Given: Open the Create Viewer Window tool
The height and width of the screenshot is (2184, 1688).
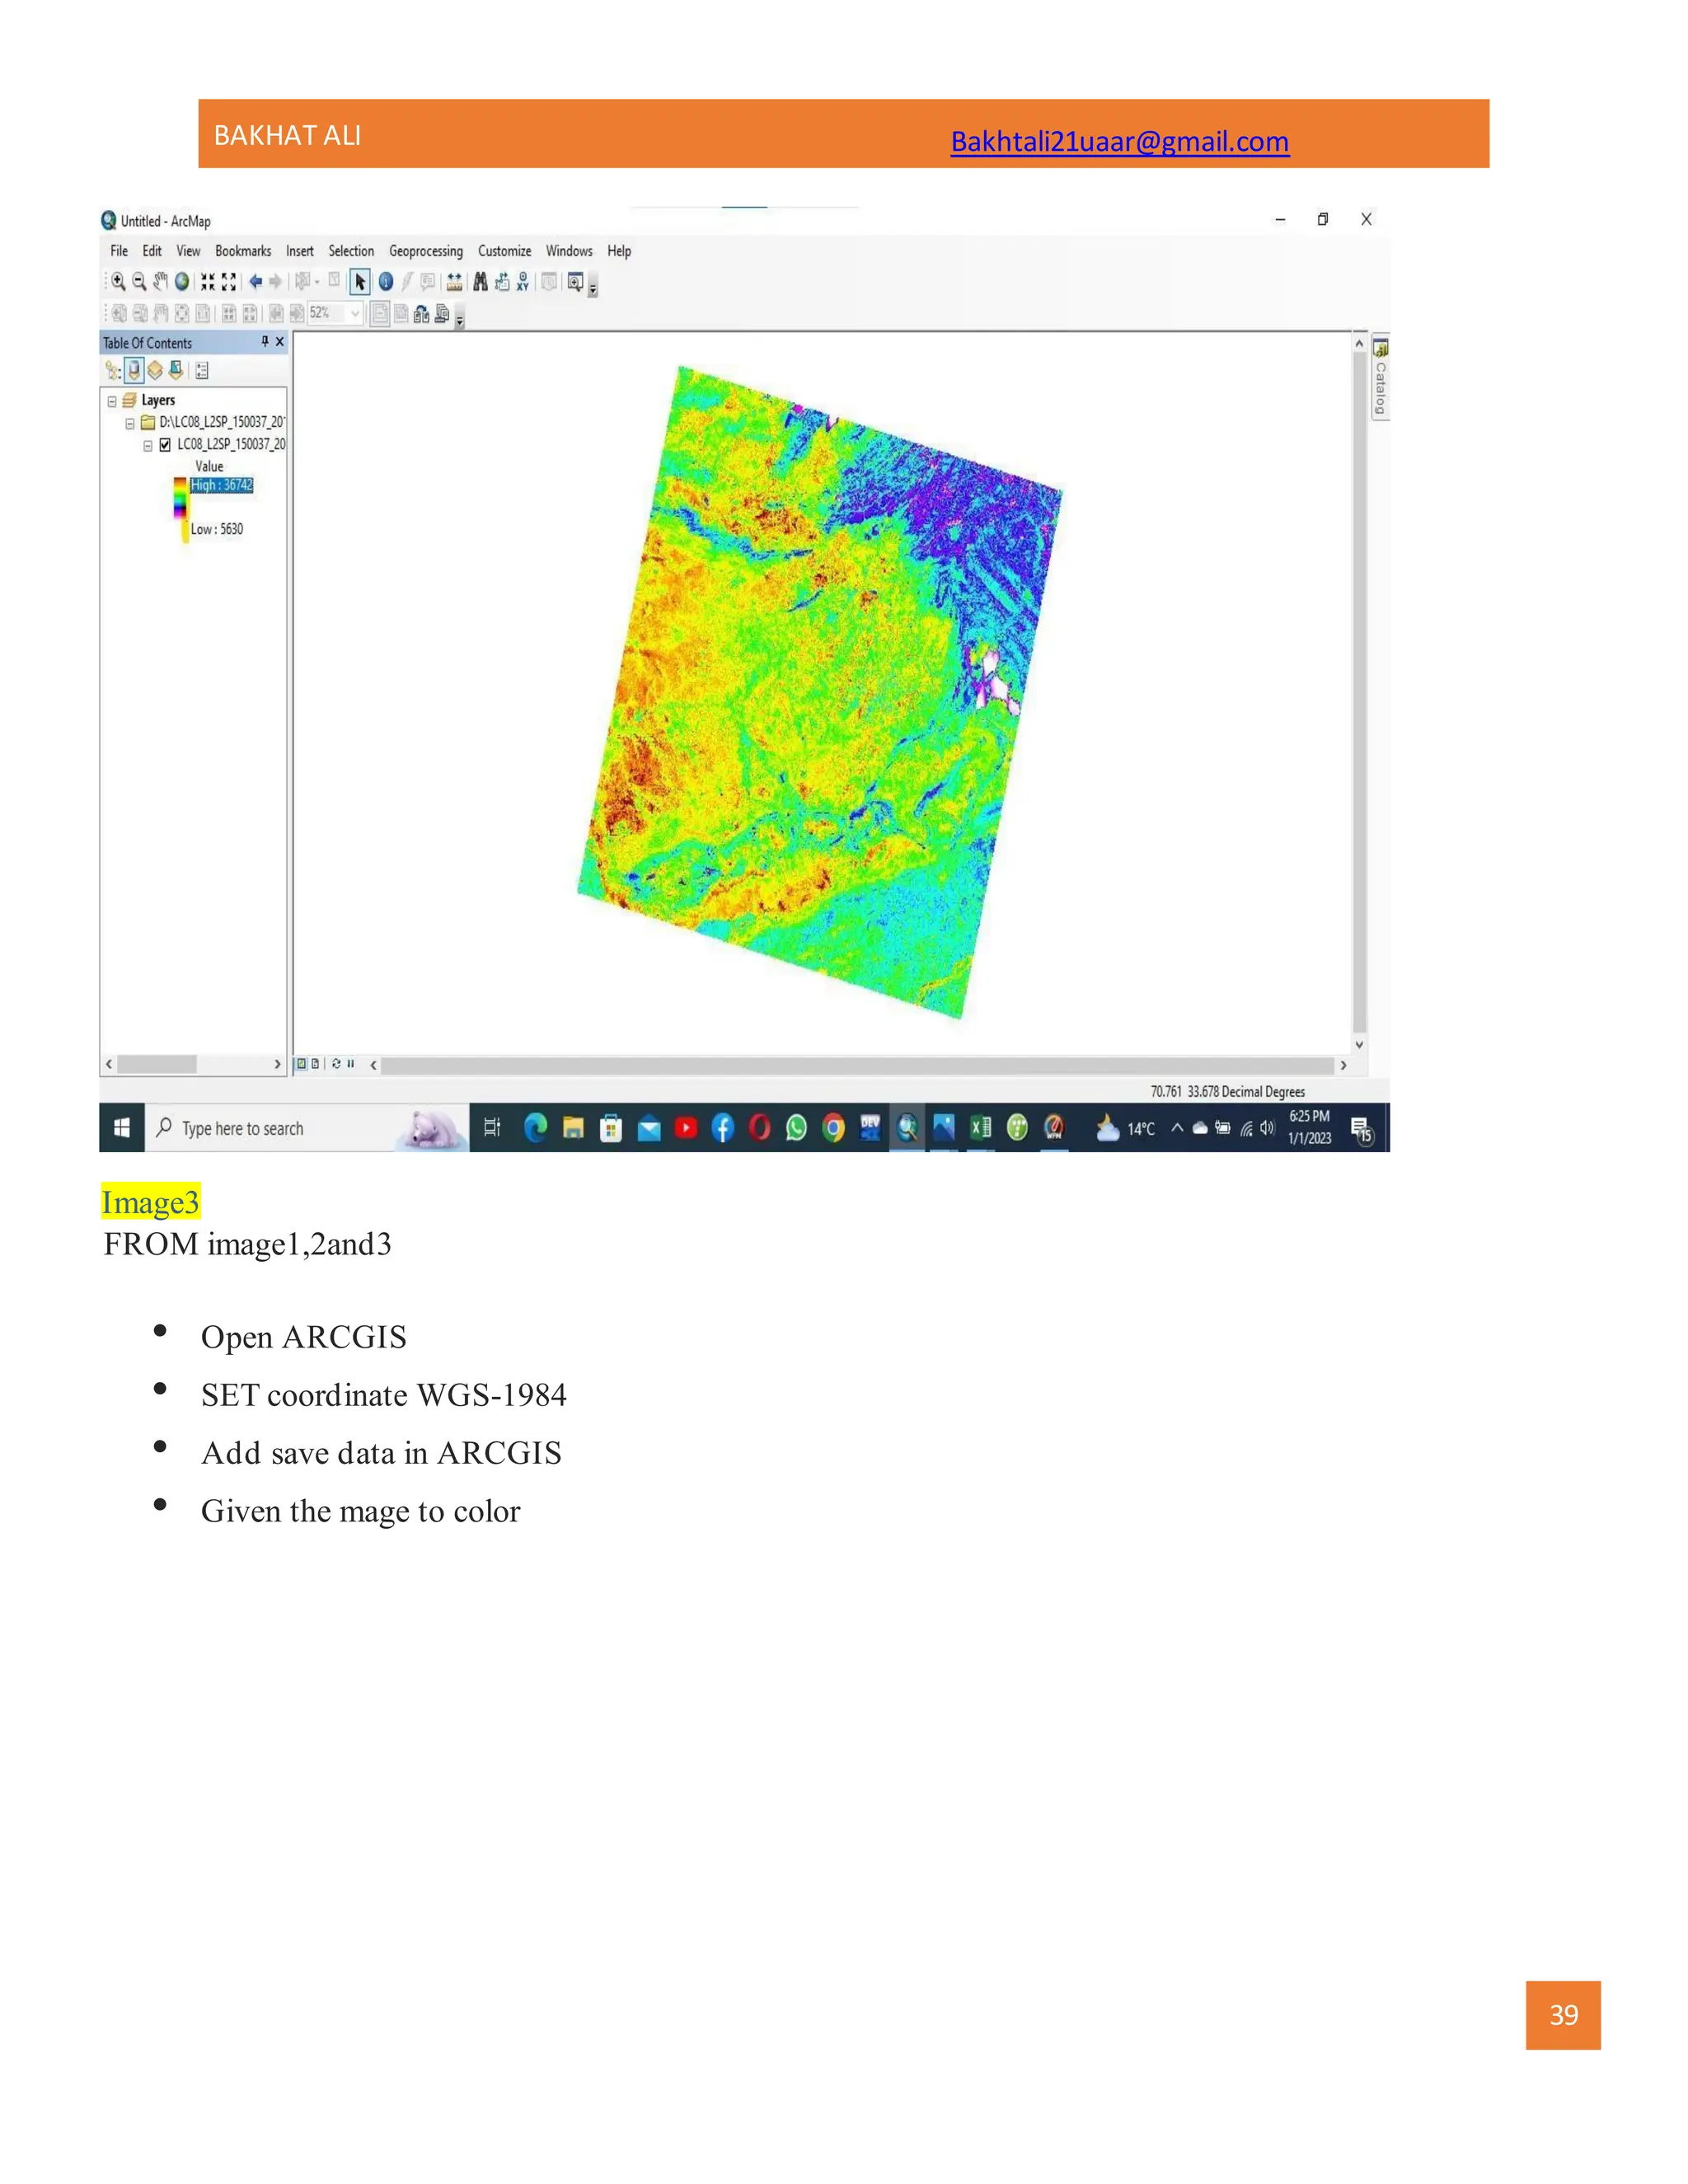Looking at the screenshot, I should (x=575, y=282).
